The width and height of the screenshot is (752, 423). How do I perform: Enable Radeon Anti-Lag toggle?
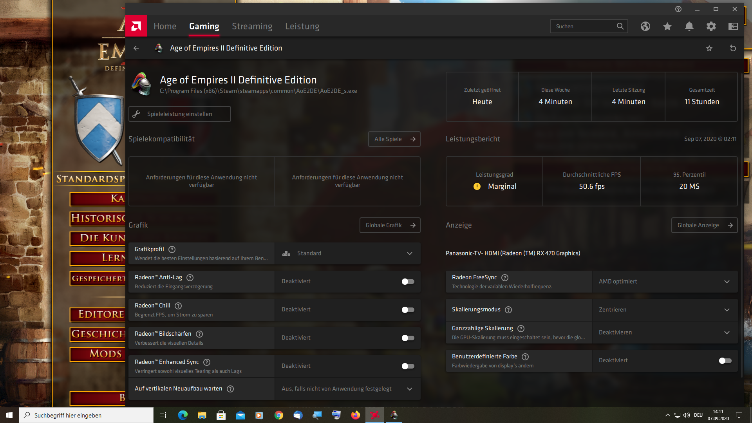click(408, 282)
